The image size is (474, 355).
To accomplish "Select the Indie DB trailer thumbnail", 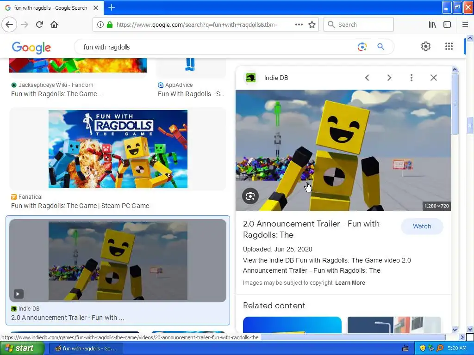I will 118,261.
